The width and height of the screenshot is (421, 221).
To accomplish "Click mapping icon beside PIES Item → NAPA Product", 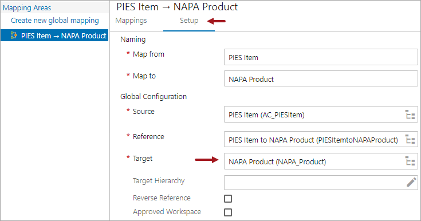I will (14, 35).
